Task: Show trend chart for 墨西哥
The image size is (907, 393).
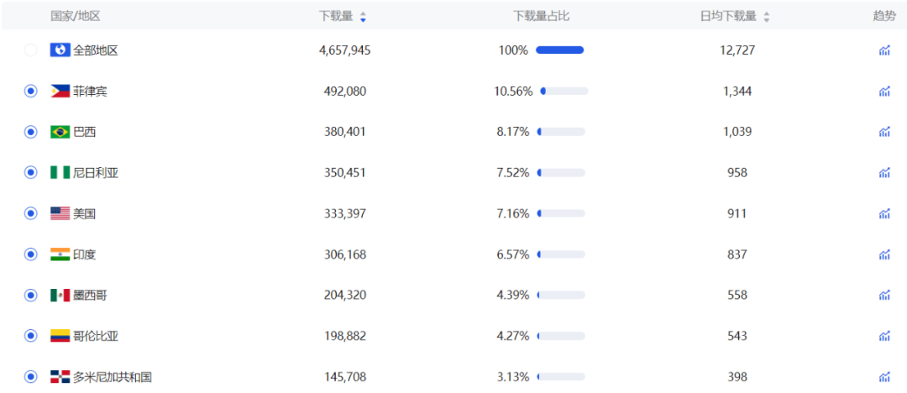Action: tap(883, 296)
